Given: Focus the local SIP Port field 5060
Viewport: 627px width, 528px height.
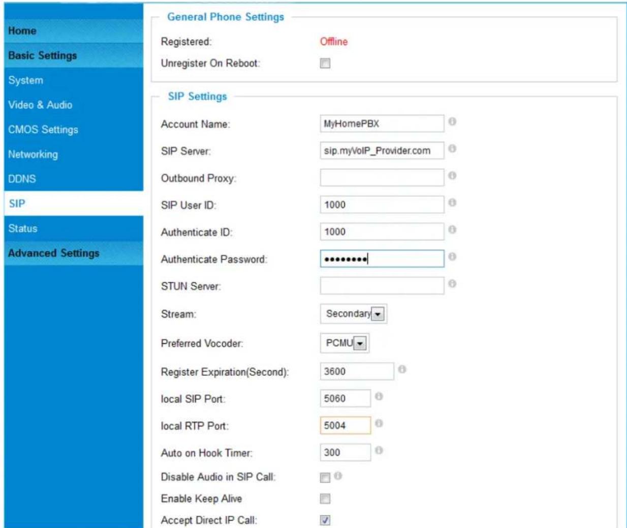Looking at the screenshot, I should click(346, 399).
